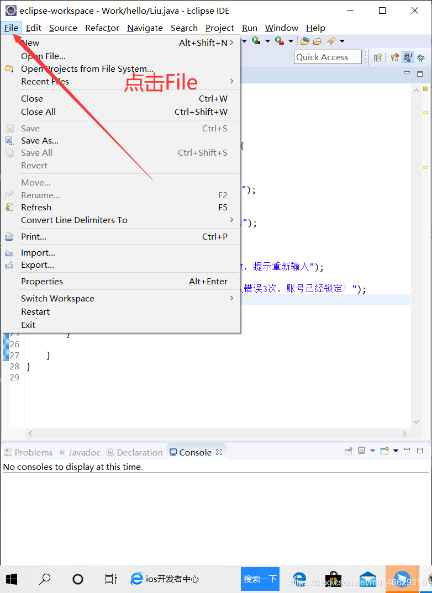Screen dimensions: 432x593
Task: Click the Display Selected Console icon
Action: (x=362, y=451)
